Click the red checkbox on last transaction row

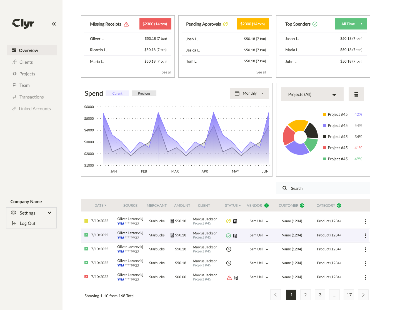[x=86, y=277]
